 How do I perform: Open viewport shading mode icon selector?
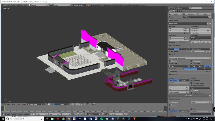42,104
